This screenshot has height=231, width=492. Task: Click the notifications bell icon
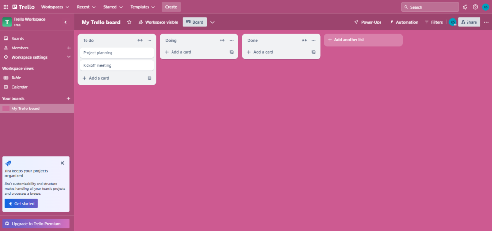pyautogui.click(x=465, y=7)
